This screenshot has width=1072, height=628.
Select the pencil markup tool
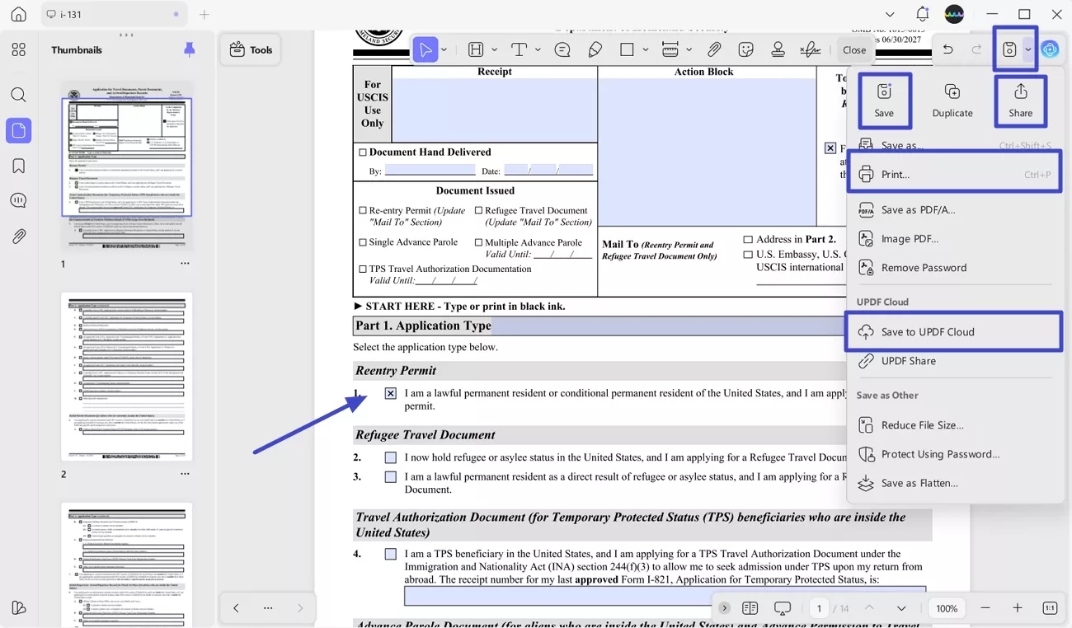pos(595,49)
